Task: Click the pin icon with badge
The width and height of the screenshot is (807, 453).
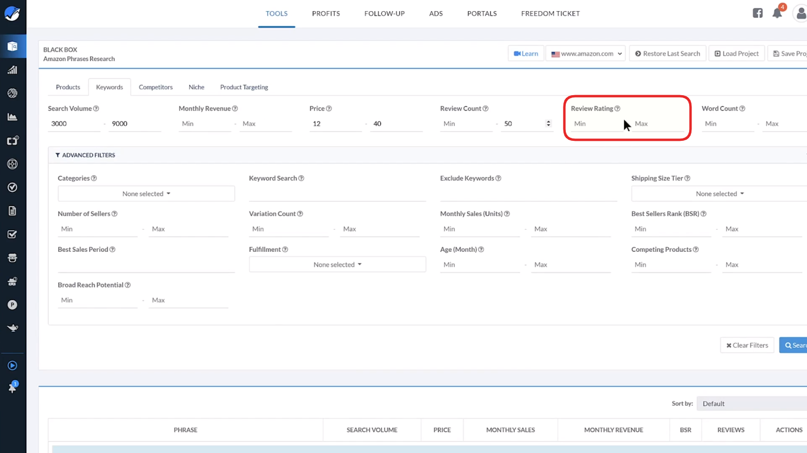Action: 13,387
